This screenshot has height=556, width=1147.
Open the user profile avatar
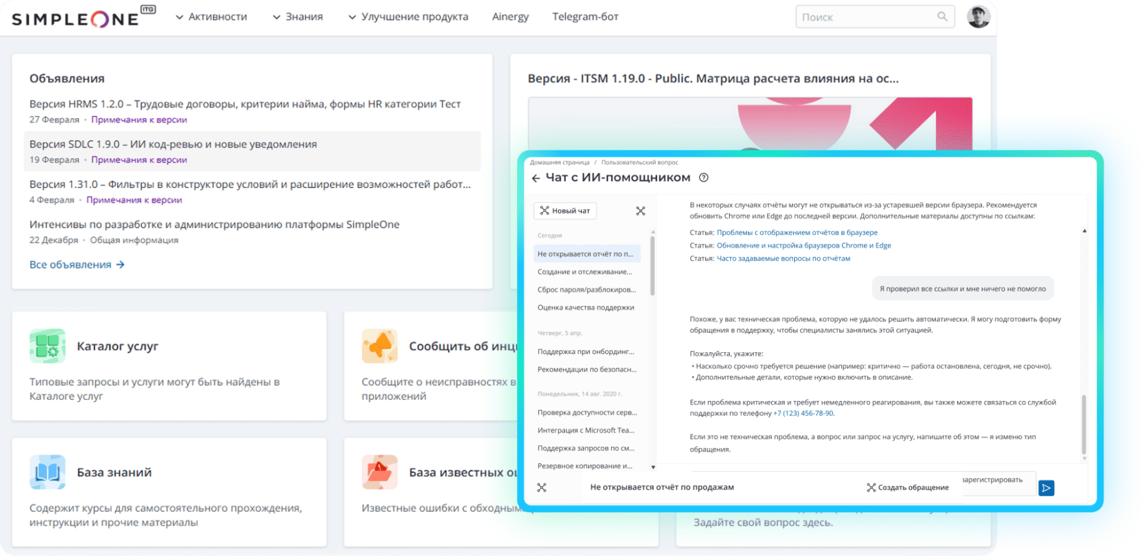click(x=978, y=17)
